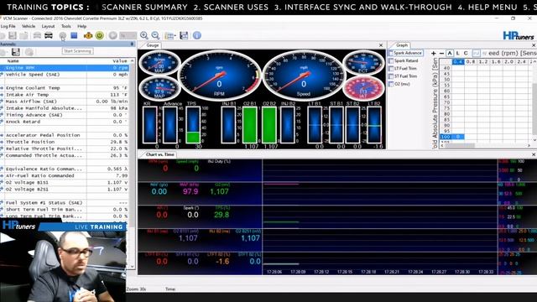Click the pin icon on Channels panel header
The width and height of the screenshot is (537, 302).
(132, 44)
